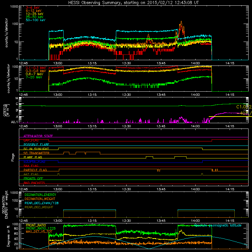Click the DECIMATION_WEIGHT legend label
The height and width of the screenshot is (252, 252).
coord(40,199)
